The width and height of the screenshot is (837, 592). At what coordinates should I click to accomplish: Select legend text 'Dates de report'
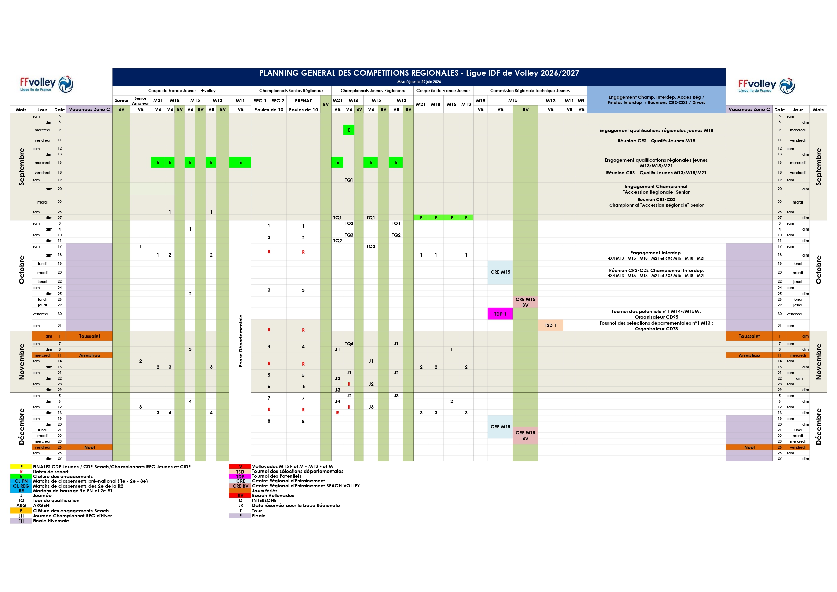[51, 472]
